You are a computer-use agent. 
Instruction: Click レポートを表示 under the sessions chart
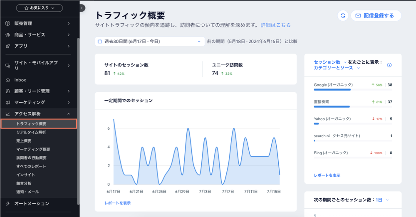118,203
